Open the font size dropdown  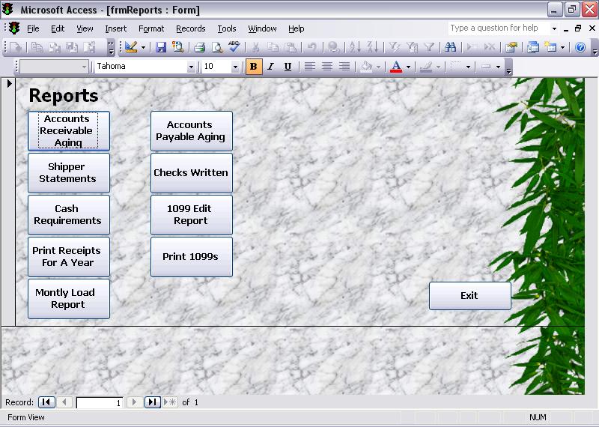[x=235, y=67]
